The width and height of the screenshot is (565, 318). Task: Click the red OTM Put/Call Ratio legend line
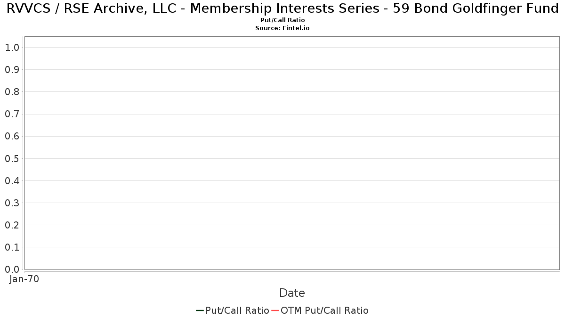coord(275,310)
